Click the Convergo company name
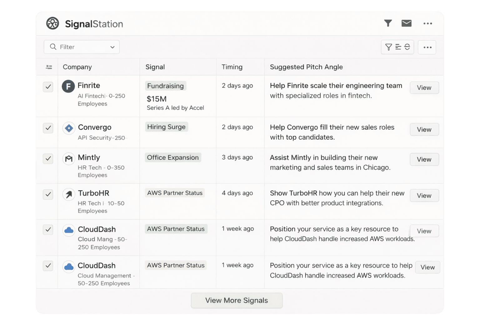Viewport: 480px width, 320px height. pyautogui.click(x=95, y=127)
